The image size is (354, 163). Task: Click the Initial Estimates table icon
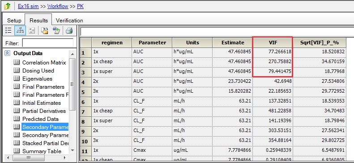[x=17, y=103]
